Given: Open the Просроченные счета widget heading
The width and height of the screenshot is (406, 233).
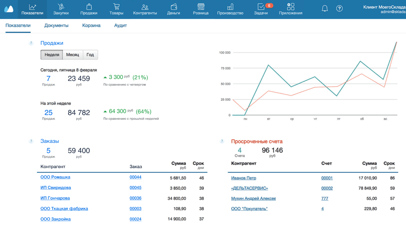Looking at the screenshot, I should pyautogui.click(x=257, y=142).
